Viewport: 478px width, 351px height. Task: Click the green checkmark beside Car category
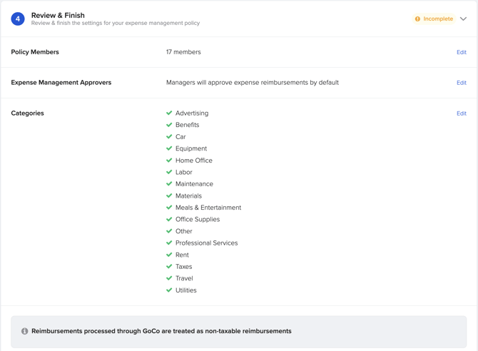point(169,136)
